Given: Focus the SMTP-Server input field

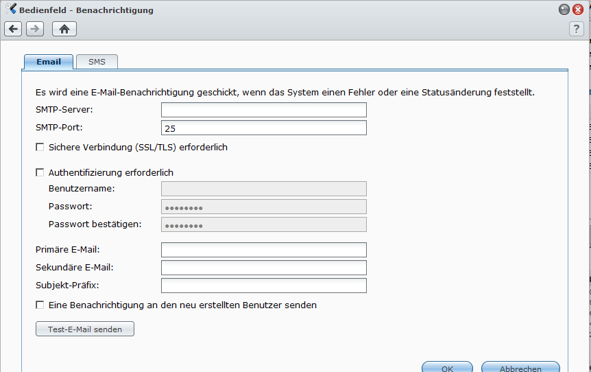Looking at the screenshot, I should tap(264, 110).
